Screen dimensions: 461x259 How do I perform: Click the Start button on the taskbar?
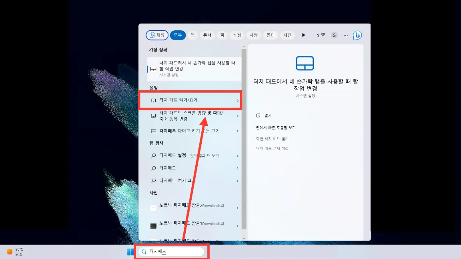pos(130,251)
